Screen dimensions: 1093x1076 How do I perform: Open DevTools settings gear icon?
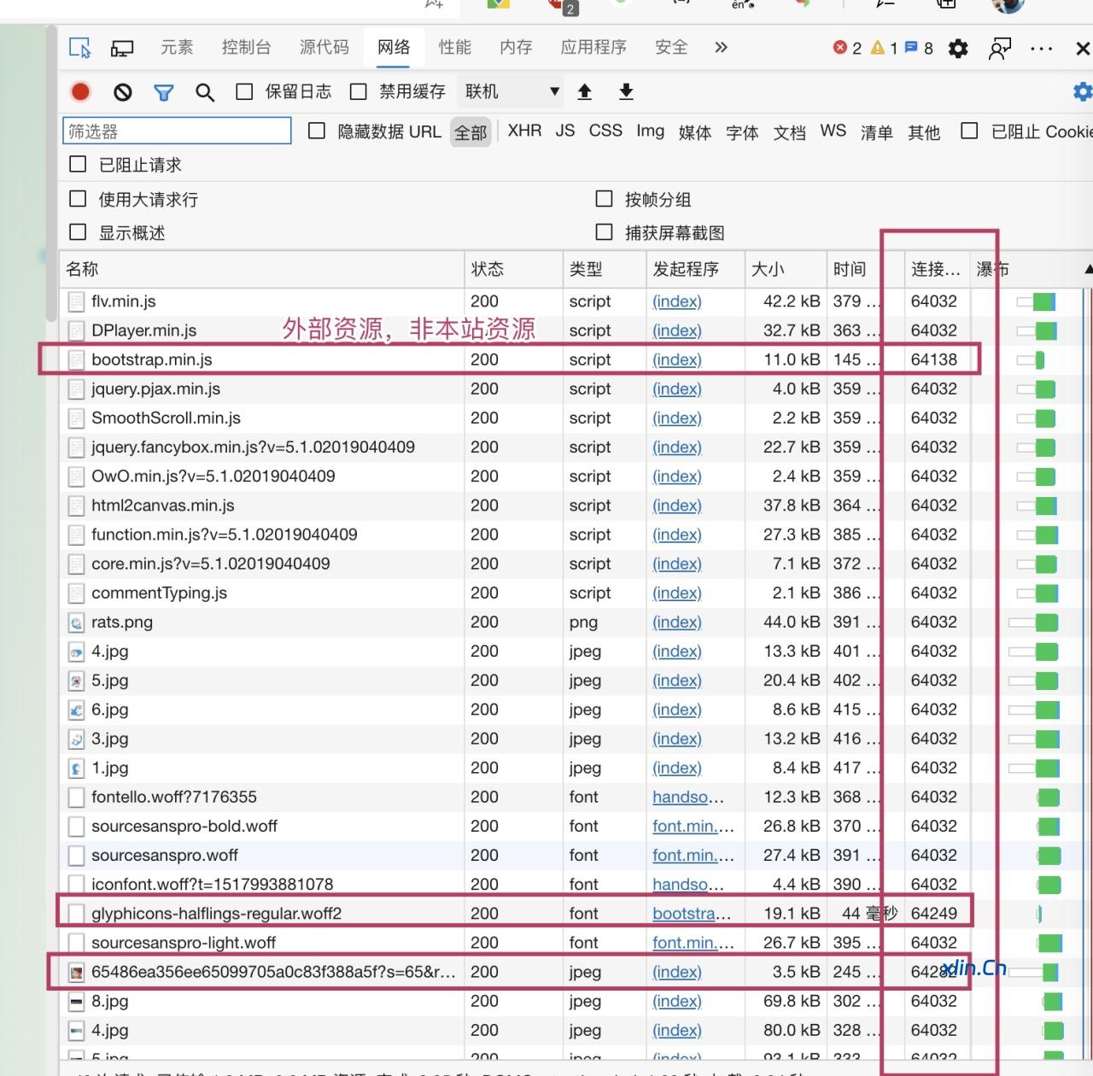tap(958, 49)
